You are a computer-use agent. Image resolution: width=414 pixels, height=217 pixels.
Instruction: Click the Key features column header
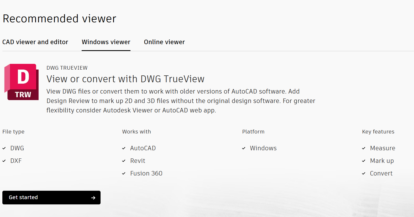pyautogui.click(x=378, y=132)
